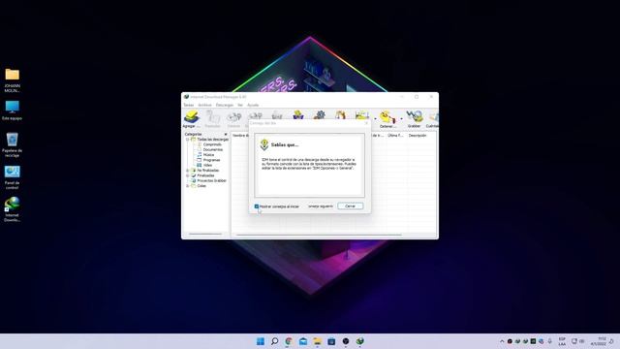Open File Explorer from the taskbar
This screenshot has height=349, width=620.
tap(317, 341)
